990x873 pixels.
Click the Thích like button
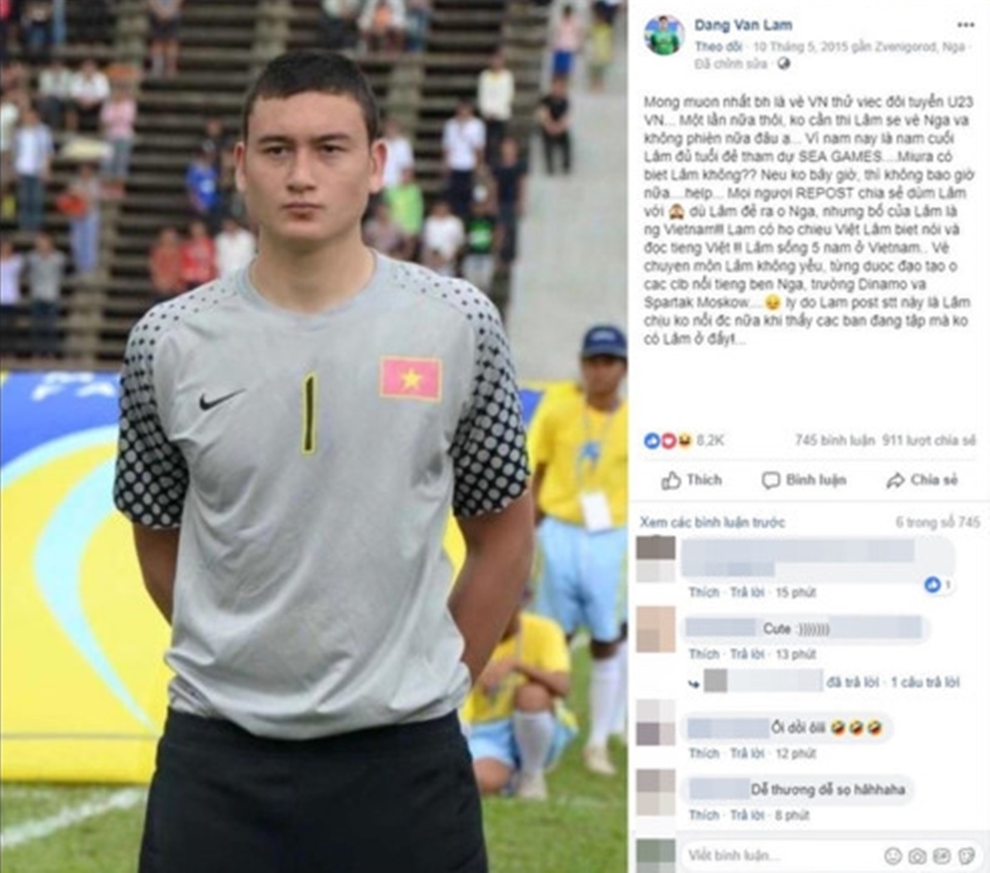692,480
